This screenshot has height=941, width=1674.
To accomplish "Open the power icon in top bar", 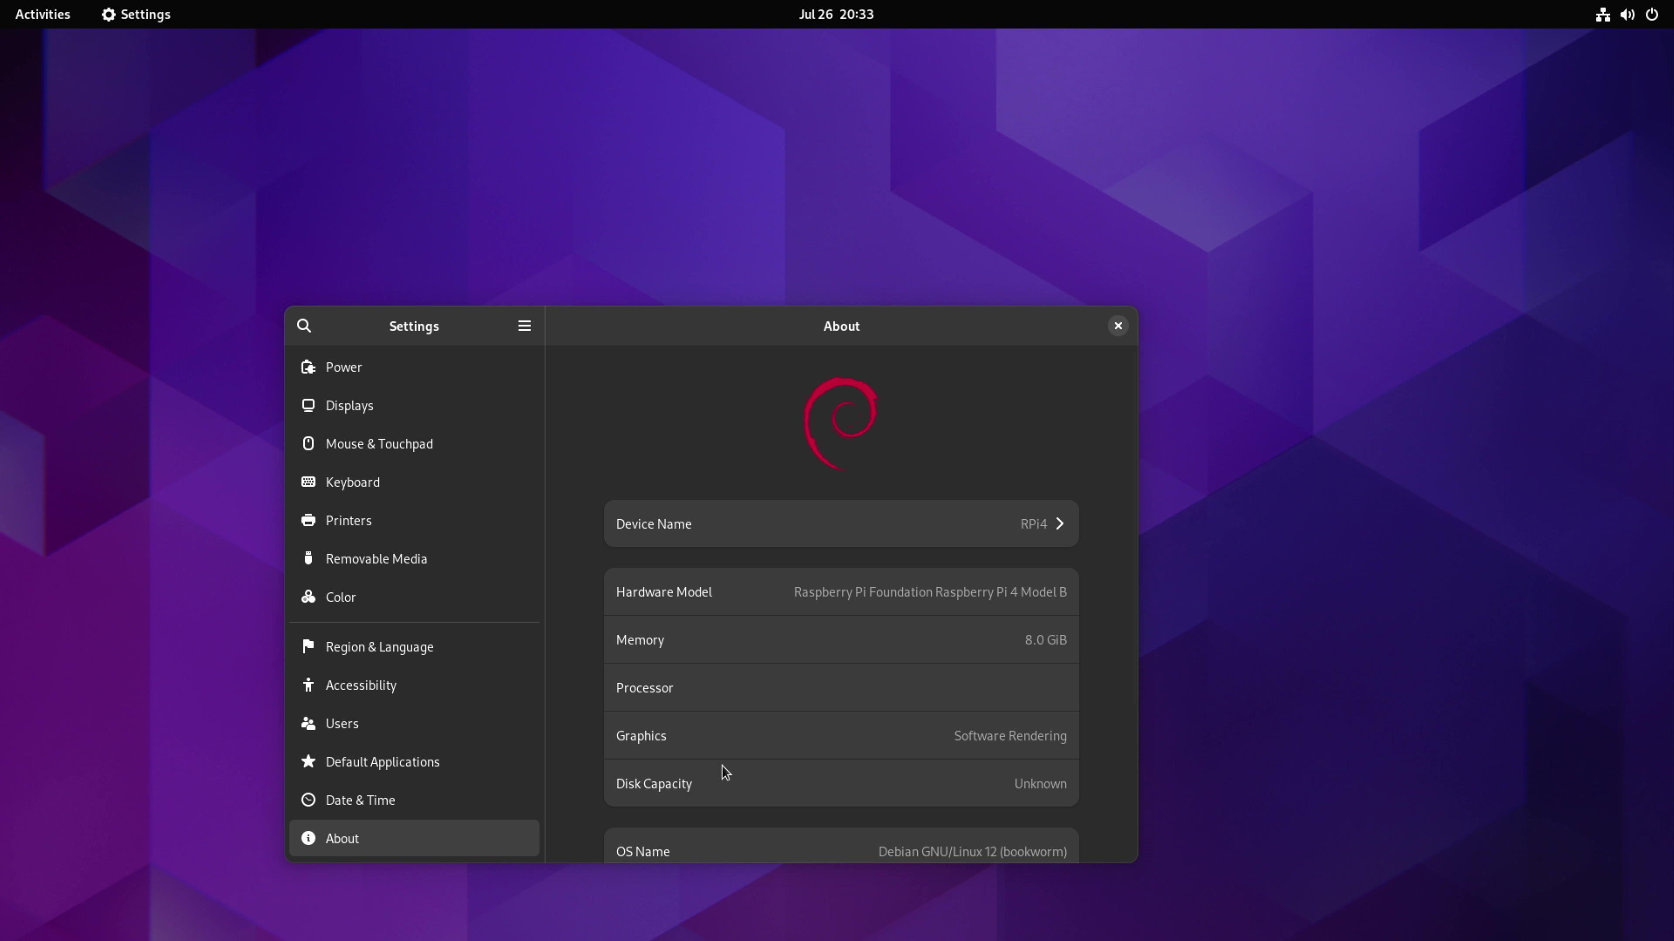I will click(1652, 14).
